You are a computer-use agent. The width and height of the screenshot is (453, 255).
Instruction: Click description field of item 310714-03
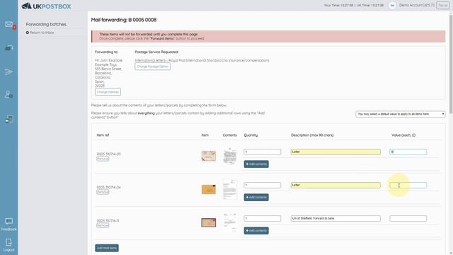pos(336,152)
